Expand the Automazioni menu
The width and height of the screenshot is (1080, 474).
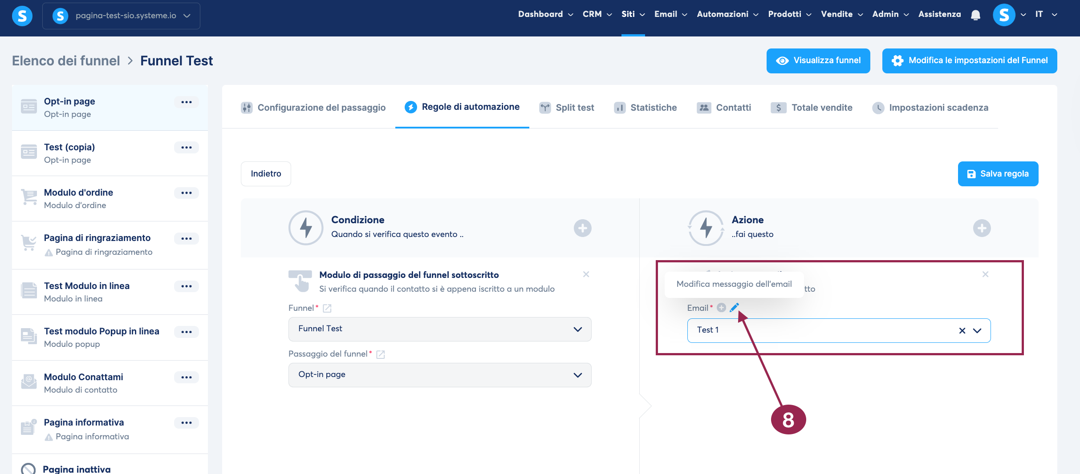(727, 14)
